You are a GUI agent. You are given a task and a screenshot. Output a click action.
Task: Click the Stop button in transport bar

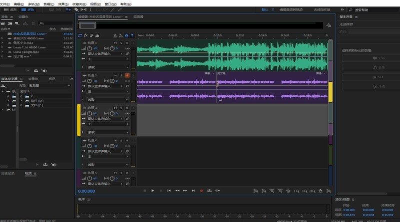(x=144, y=191)
